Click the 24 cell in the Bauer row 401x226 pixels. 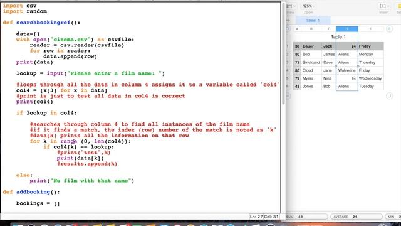(x=346, y=46)
